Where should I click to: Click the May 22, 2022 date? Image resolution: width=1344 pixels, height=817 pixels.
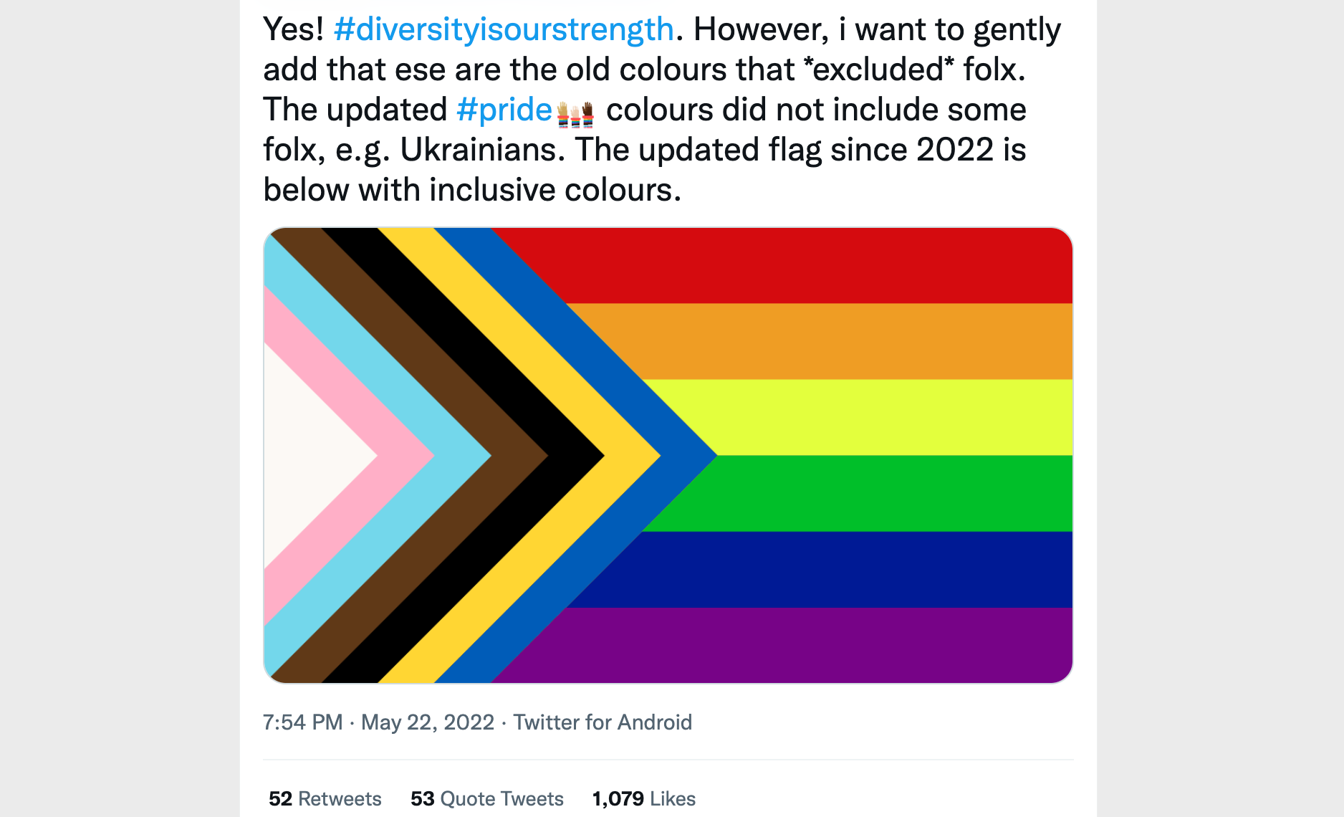pos(427,722)
